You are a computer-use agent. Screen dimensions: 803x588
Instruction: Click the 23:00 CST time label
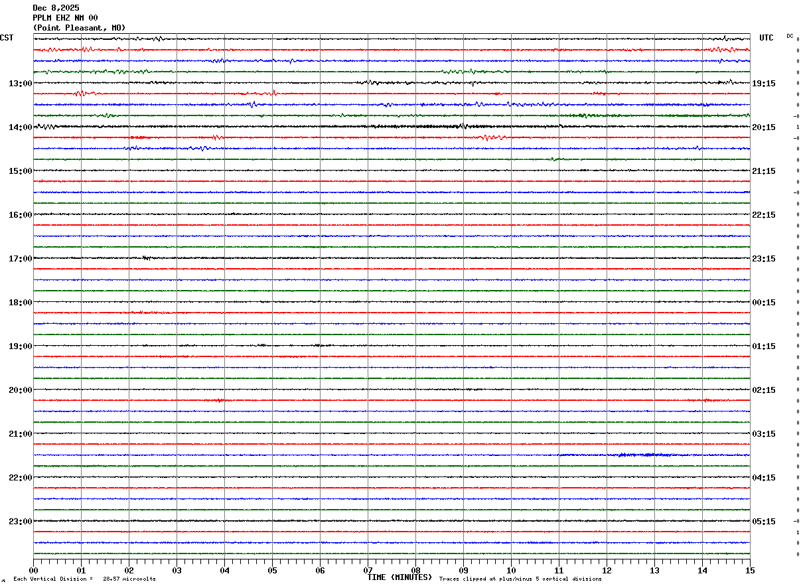pyautogui.click(x=21, y=522)
